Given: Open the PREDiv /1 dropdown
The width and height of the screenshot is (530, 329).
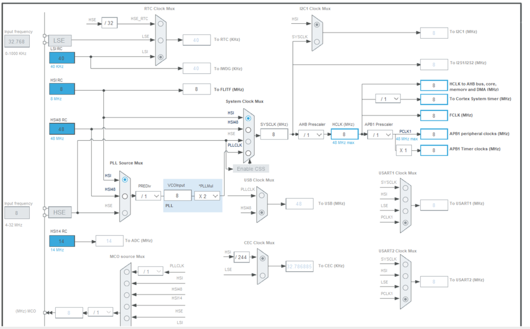Looking at the screenshot, I should (x=148, y=196).
